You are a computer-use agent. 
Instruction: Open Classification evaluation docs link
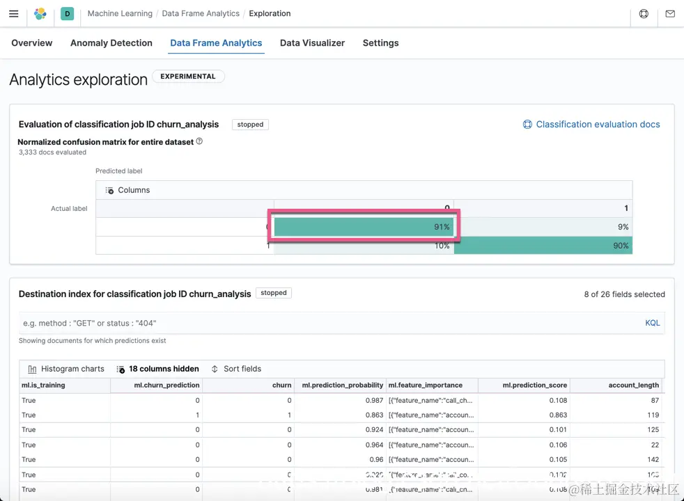pyautogui.click(x=598, y=124)
